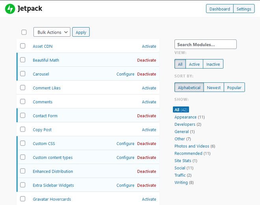Check the Copy Post checkbox
This screenshot has width=260, height=205.
tap(23, 129)
